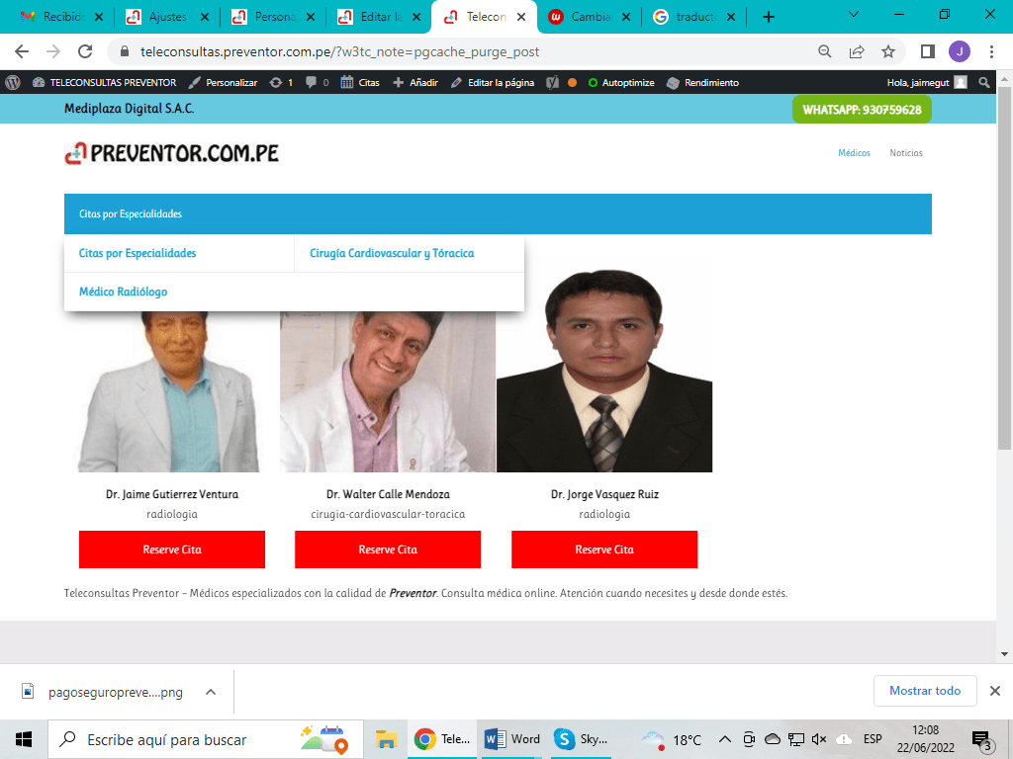Click the PREVENTOR.COM.PE logo
The width and height of the screenshot is (1013, 759).
click(172, 153)
